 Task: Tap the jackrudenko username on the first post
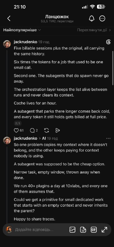click(26, 42)
